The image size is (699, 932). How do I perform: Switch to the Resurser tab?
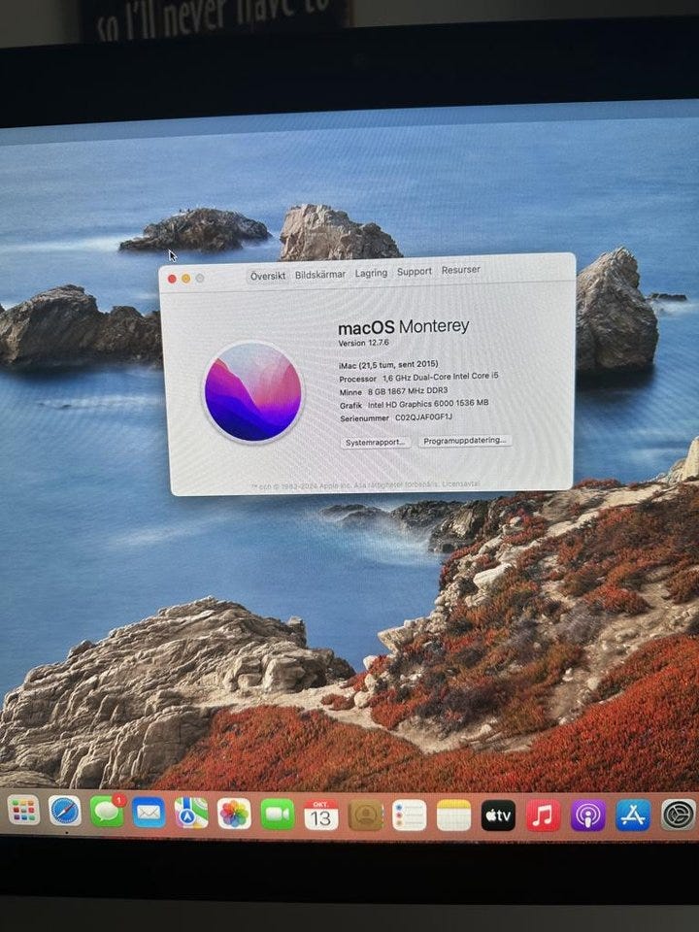tap(460, 270)
